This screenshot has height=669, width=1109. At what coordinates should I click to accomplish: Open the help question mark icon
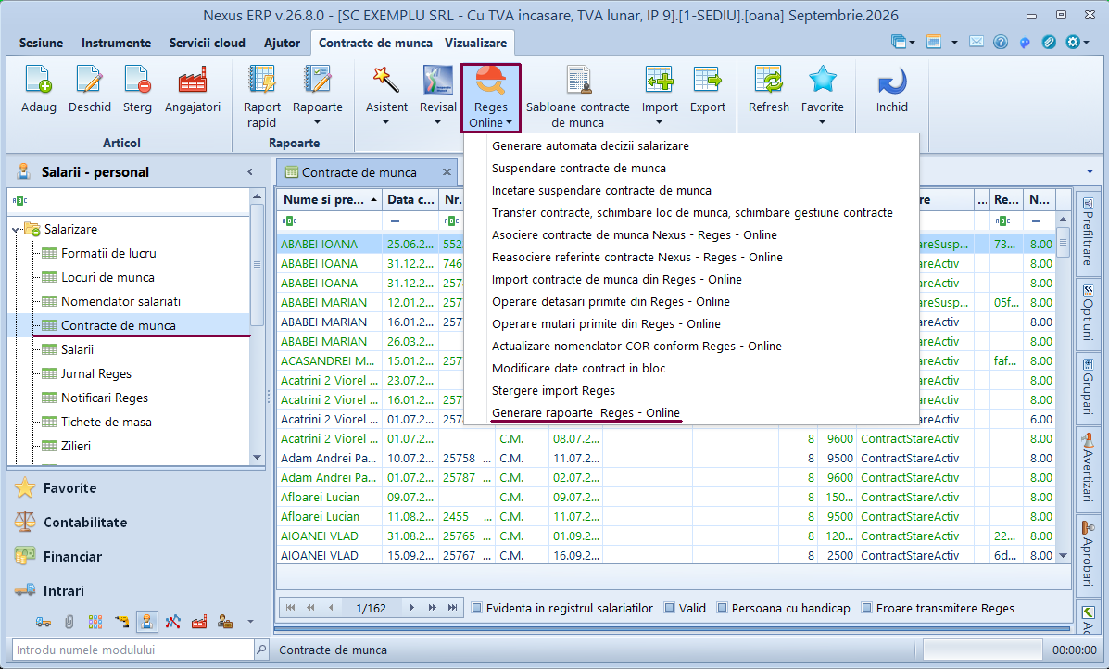pyautogui.click(x=1000, y=42)
